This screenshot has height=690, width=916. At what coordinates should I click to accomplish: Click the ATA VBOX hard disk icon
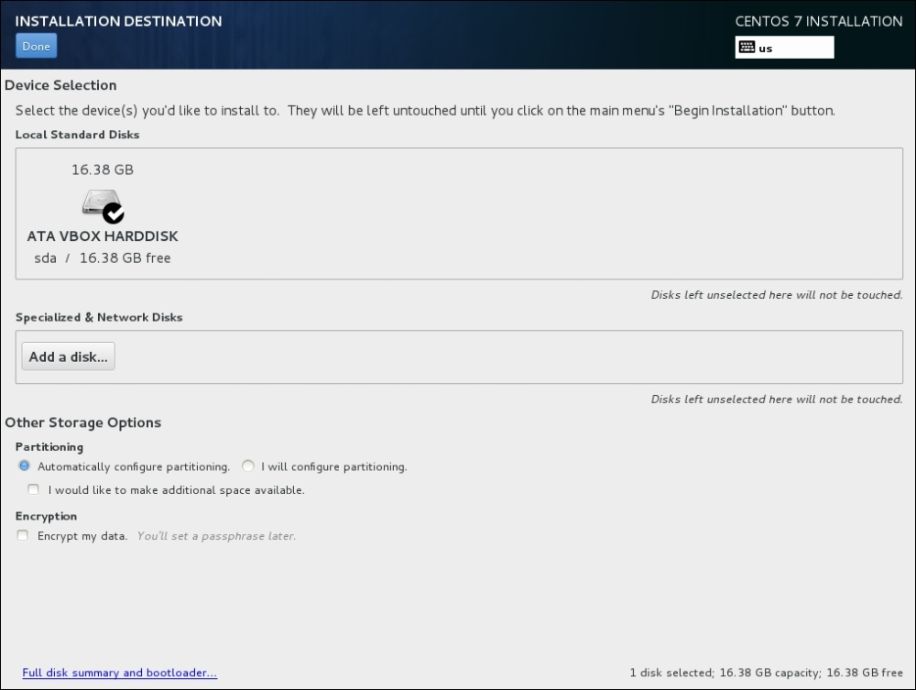[103, 205]
